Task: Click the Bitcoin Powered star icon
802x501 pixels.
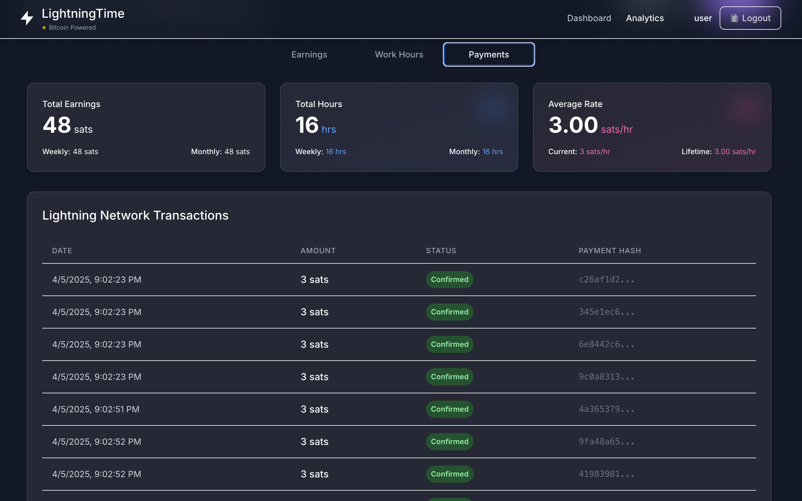Action: tap(44, 28)
